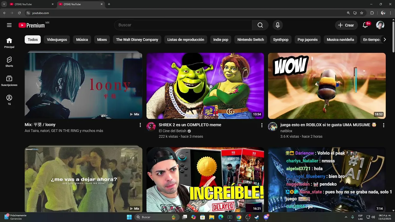Open the #1 AI trophy chat thumbnail
The height and width of the screenshot is (222, 395).
[x=327, y=180]
